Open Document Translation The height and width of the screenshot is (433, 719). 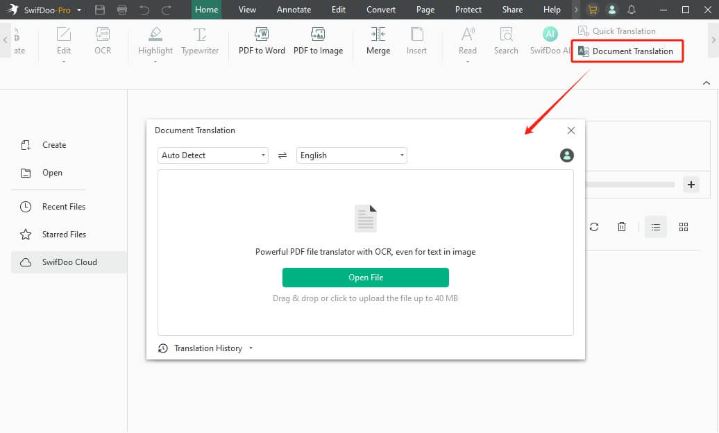[x=625, y=51]
